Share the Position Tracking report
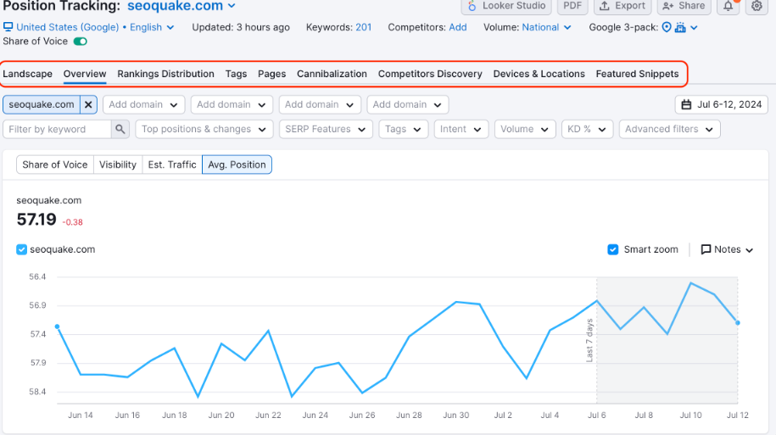776x435 pixels. (x=684, y=6)
